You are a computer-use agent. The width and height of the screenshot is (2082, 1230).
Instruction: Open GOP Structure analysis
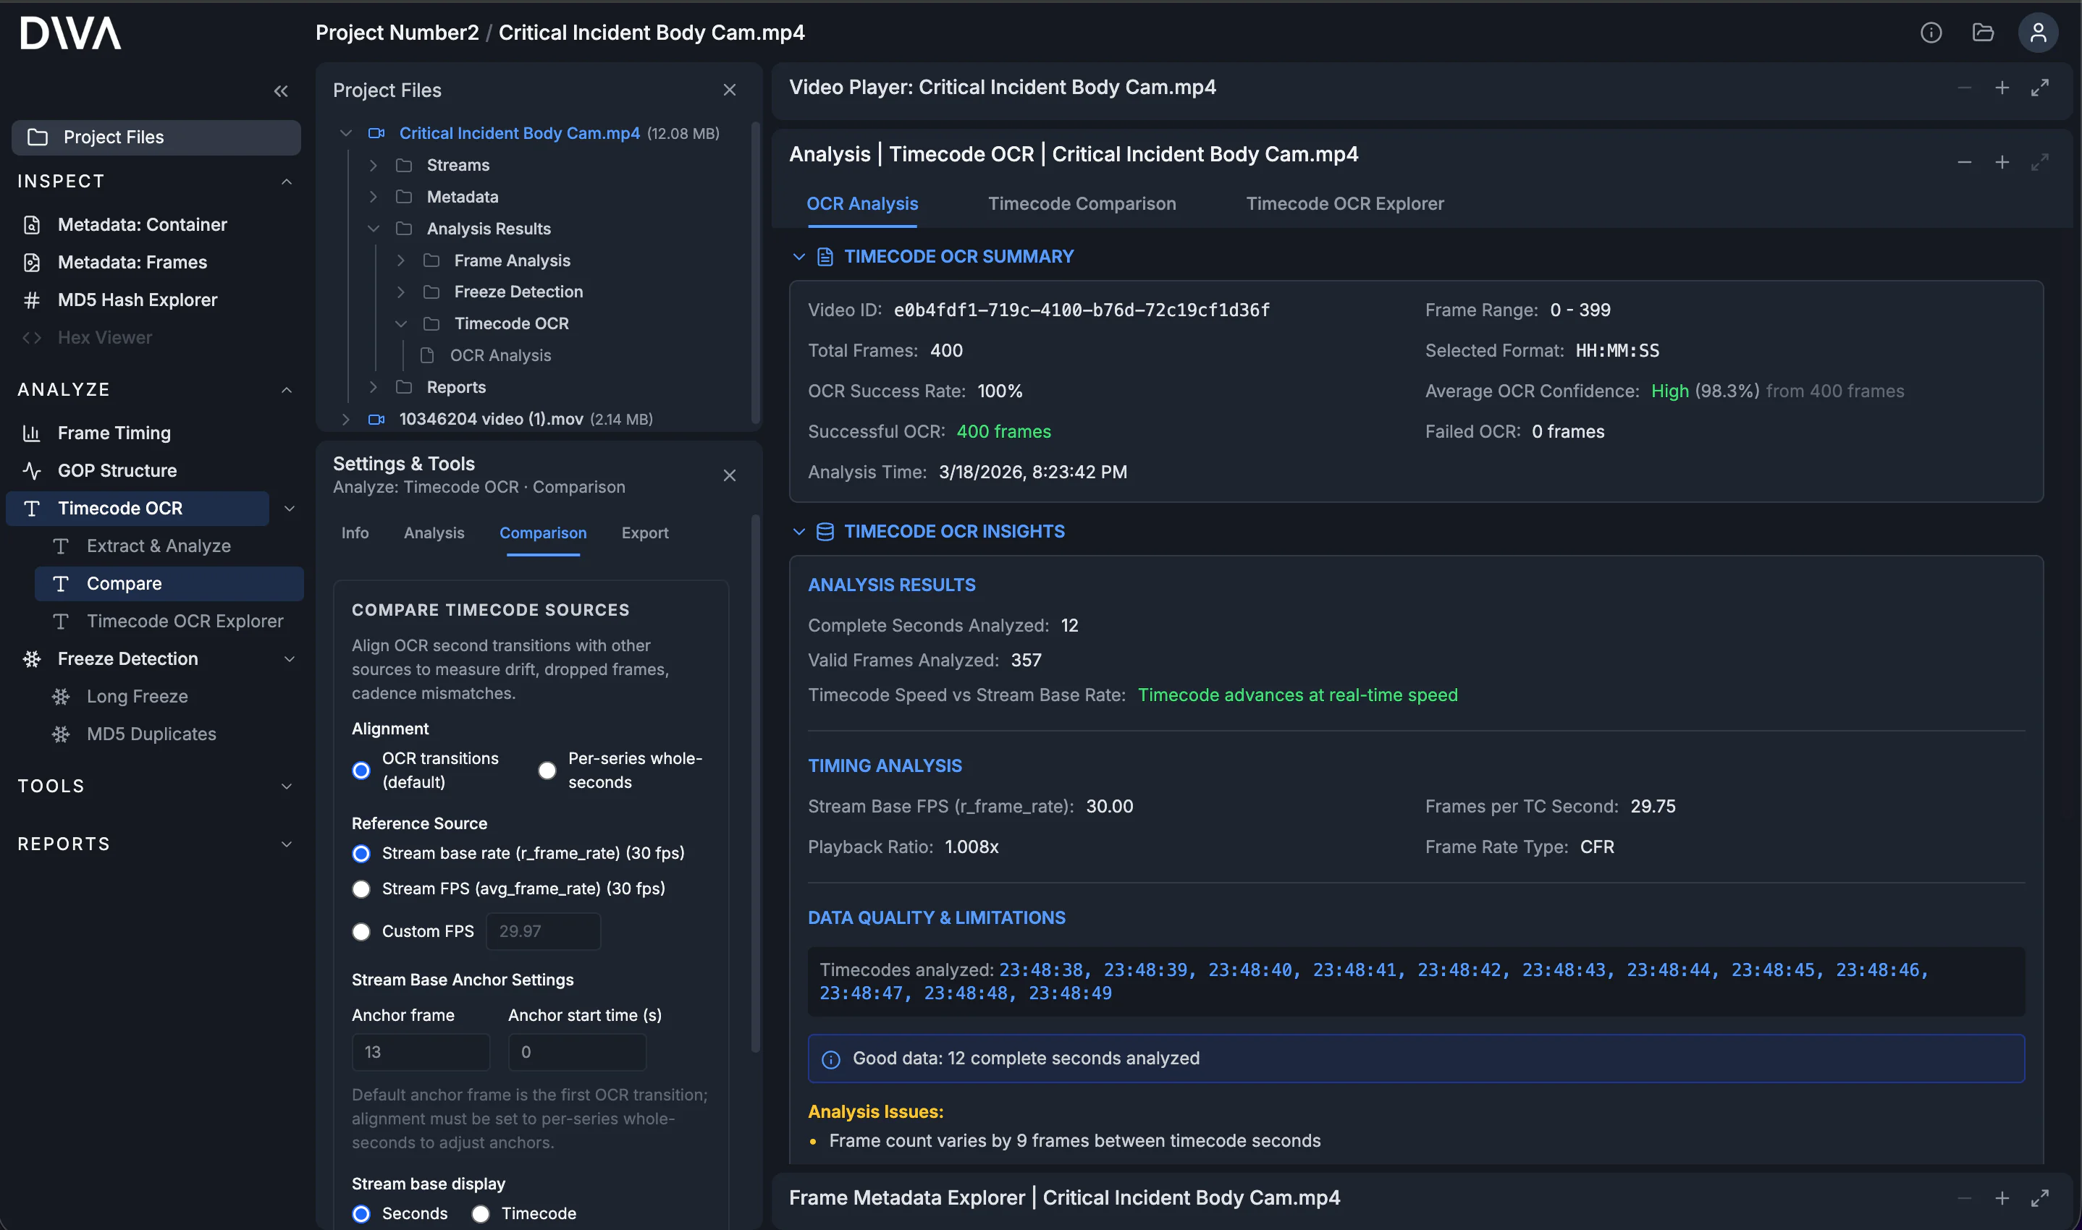coord(117,471)
